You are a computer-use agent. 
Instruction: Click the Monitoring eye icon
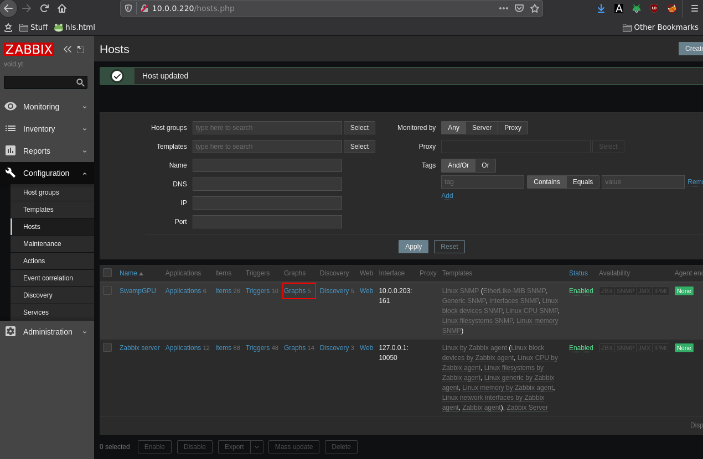click(11, 106)
